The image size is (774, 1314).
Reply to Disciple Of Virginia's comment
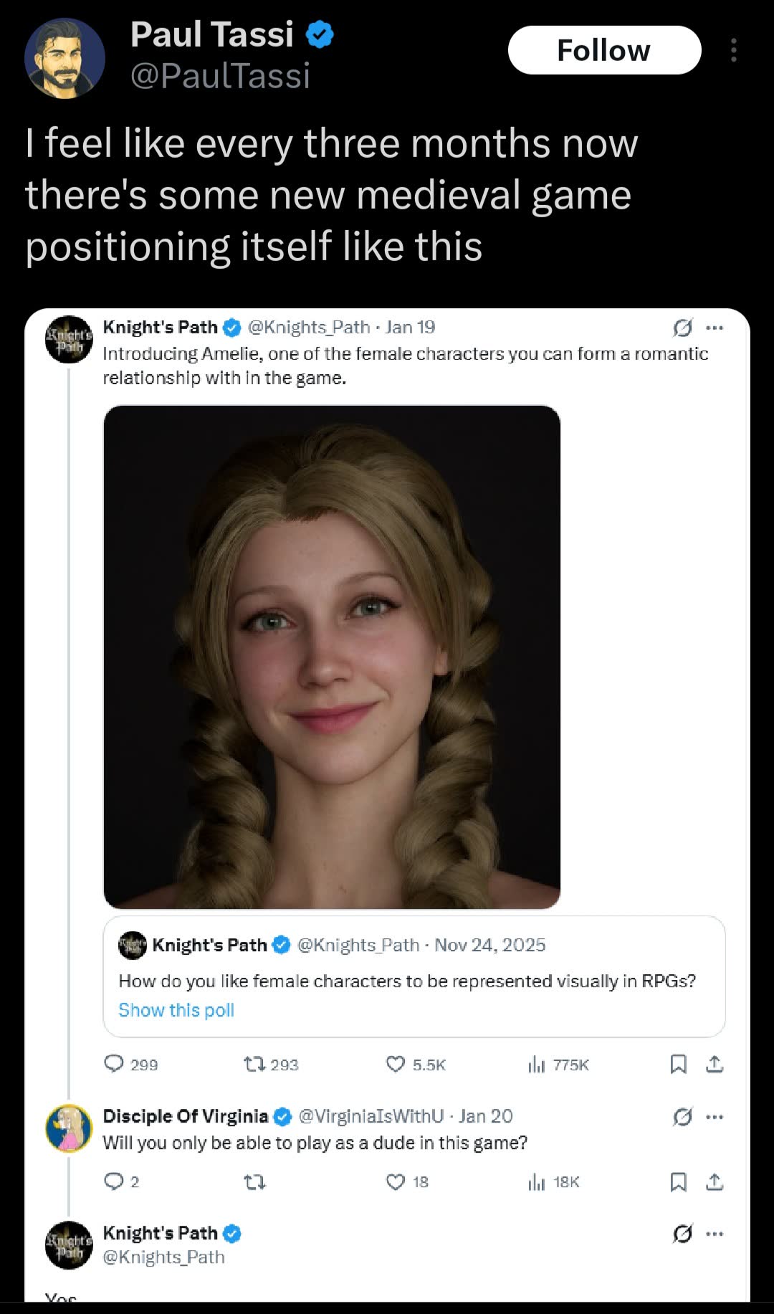(121, 1181)
